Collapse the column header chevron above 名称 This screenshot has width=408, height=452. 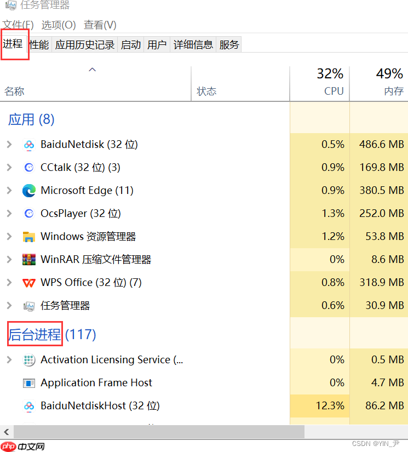[x=93, y=70]
